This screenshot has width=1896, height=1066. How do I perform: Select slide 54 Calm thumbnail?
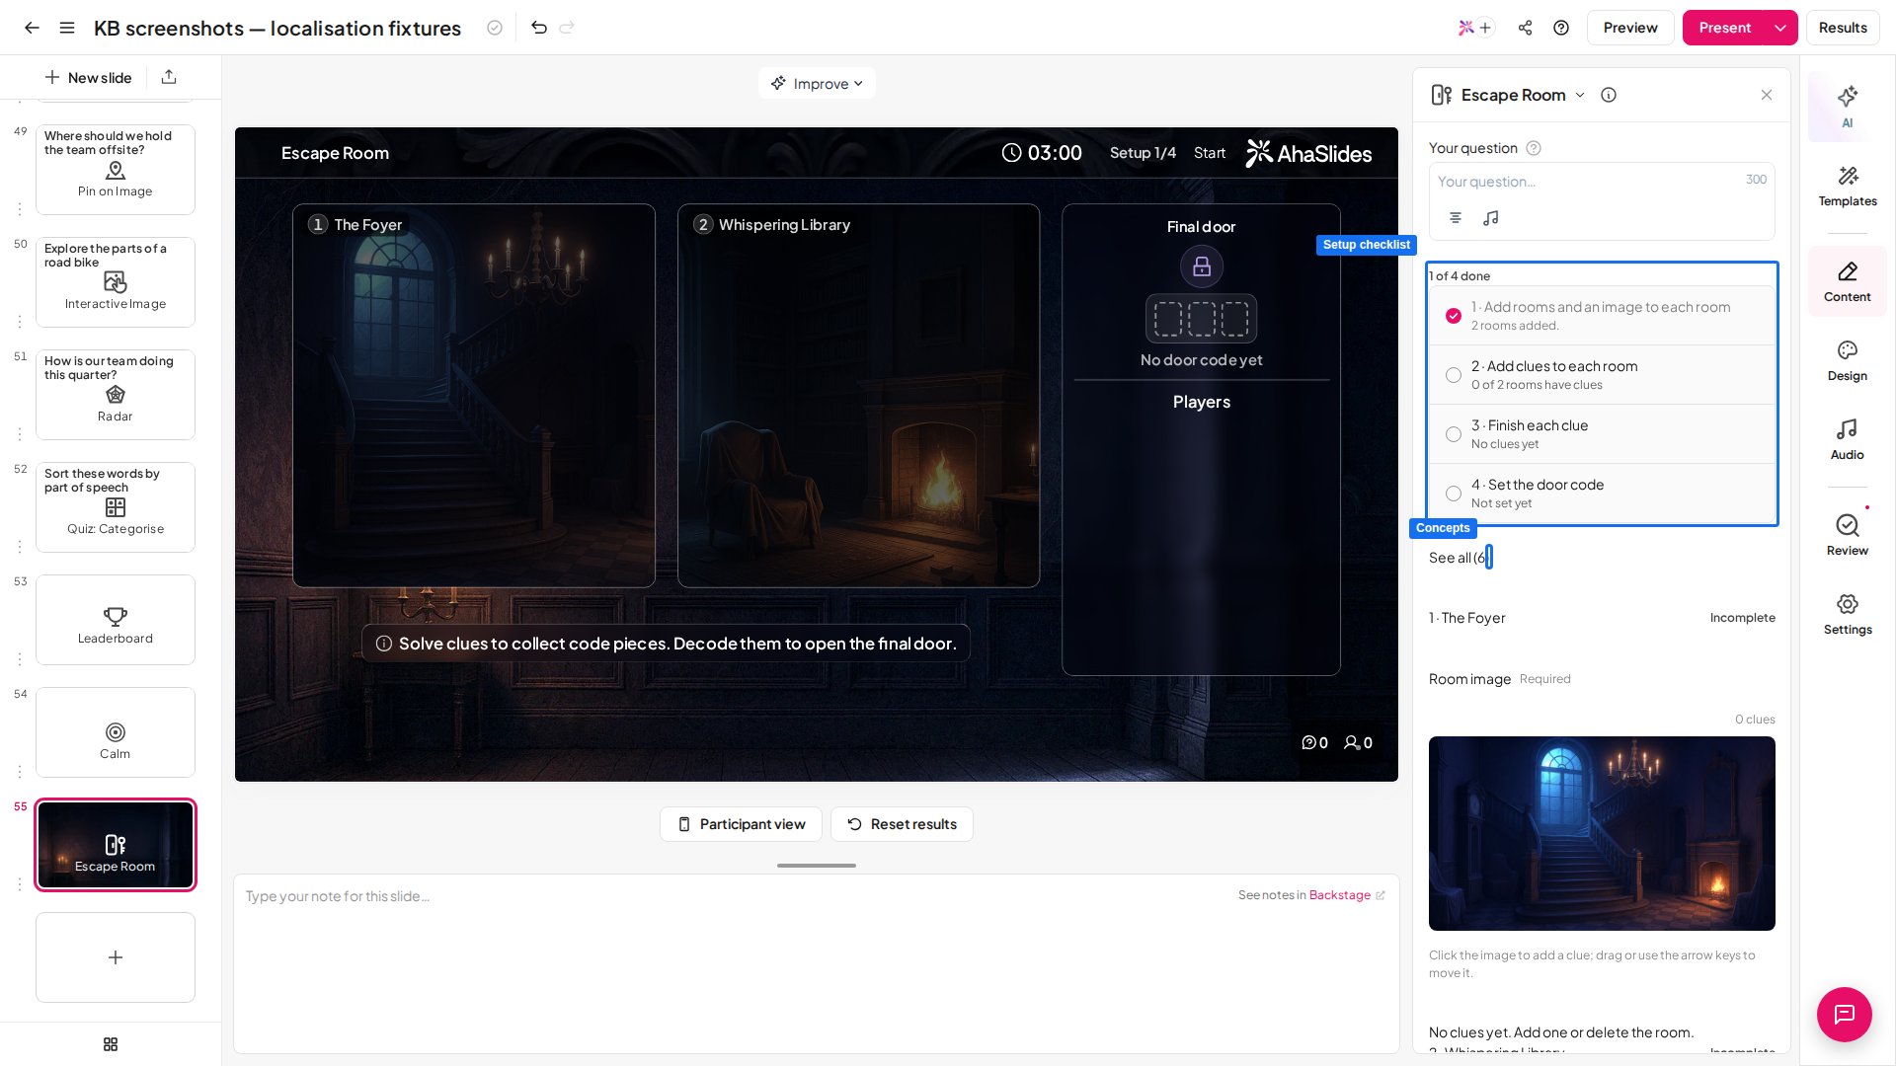(x=116, y=732)
